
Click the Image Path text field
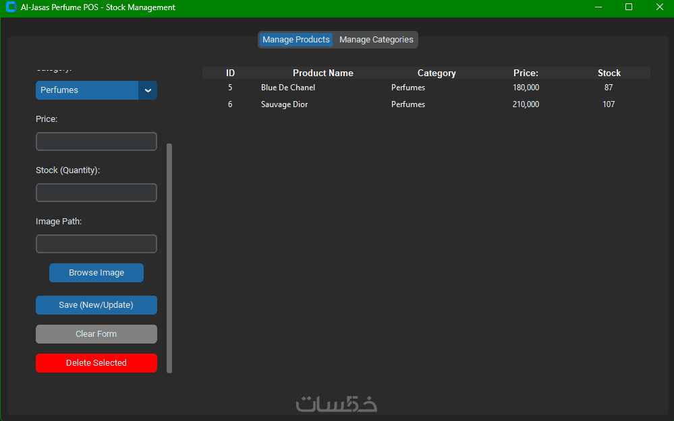click(x=96, y=244)
